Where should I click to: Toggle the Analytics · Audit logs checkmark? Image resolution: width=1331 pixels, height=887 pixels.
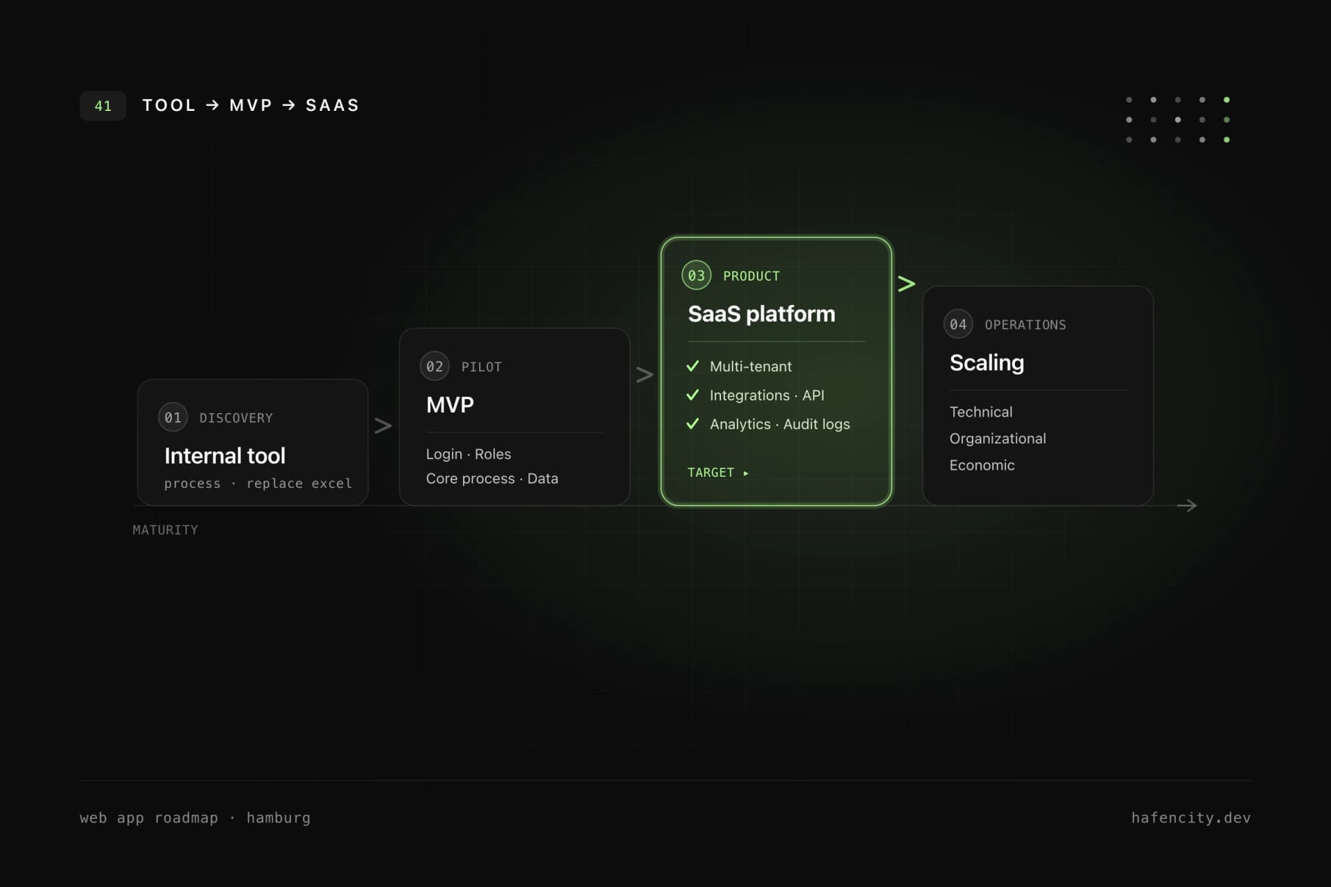click(x=693, y=424)
